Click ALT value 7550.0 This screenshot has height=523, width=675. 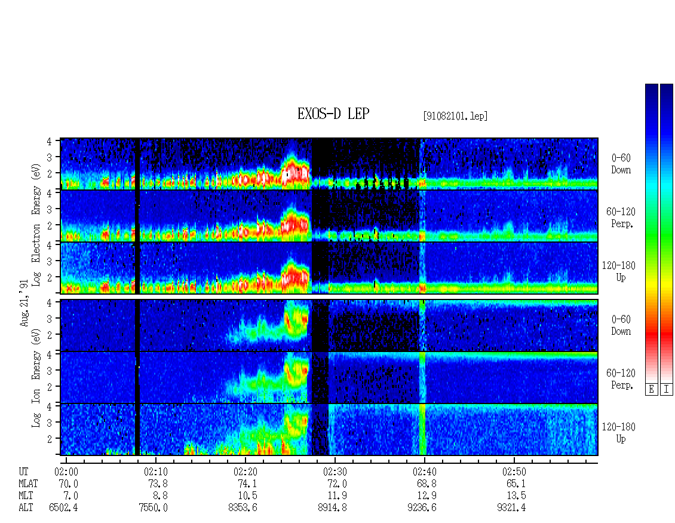(x=154, y=508)
